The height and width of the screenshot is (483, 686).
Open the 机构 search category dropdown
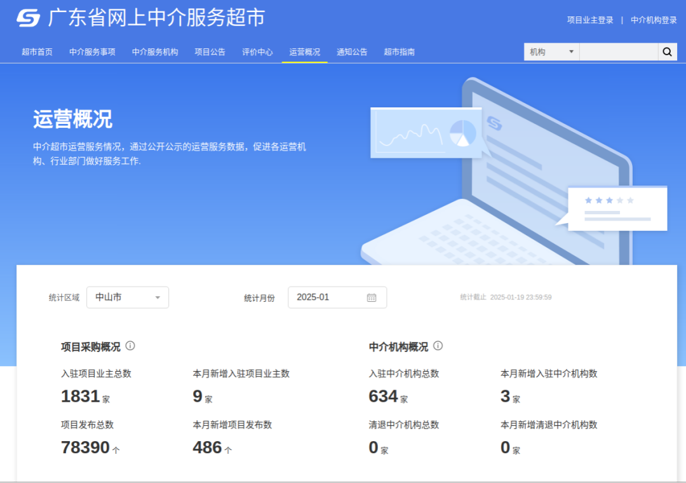[551, 51]
